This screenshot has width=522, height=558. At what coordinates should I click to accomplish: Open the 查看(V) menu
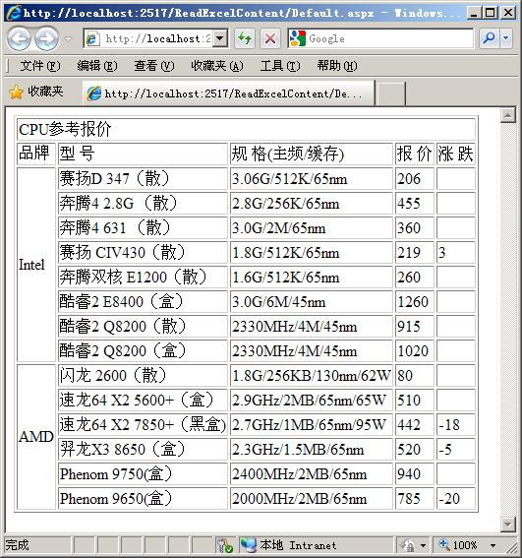[x=153, y=66]
